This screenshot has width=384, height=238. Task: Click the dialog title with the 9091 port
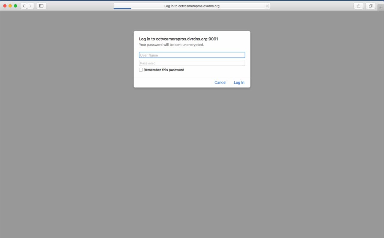[178, 39]
